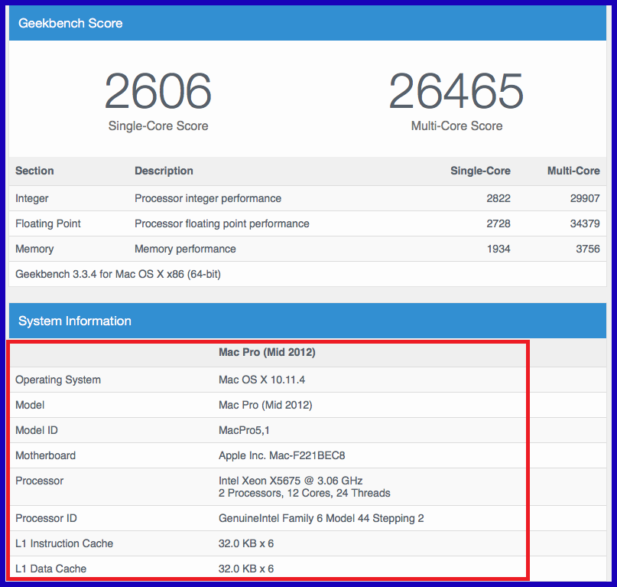The width and height of the screenshot is (617, 587).
Task: Click the 'Geekbench Score' header title
Action: tap(70, 23)
